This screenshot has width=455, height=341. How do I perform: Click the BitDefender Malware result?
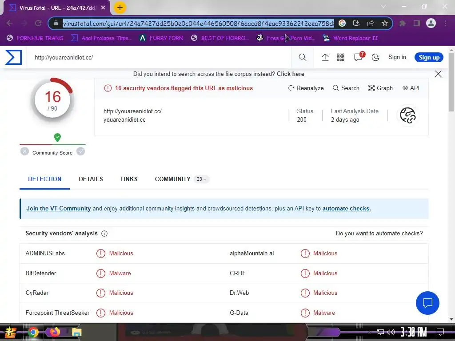coord(113,274)
